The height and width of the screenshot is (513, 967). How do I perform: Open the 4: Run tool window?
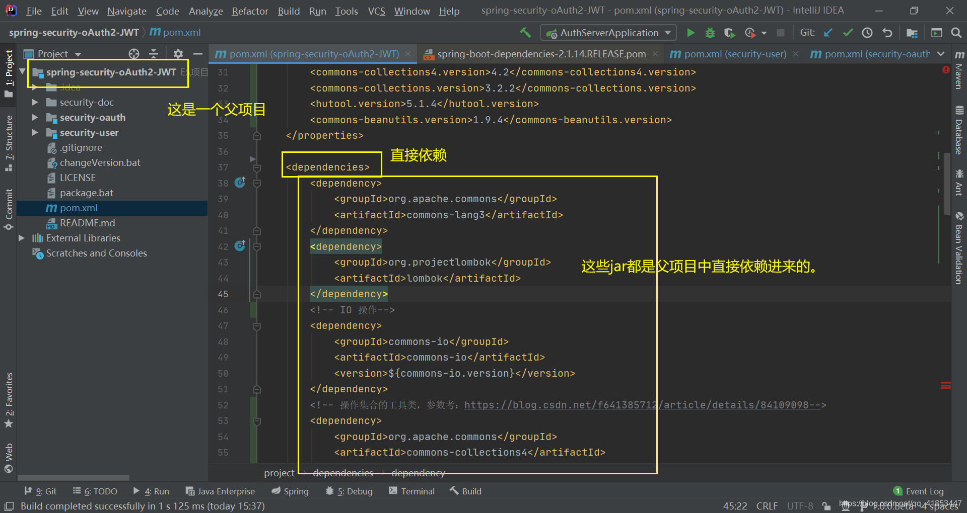click(151, 491)
